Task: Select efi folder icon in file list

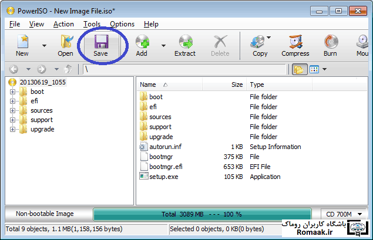Action: pyautogui.click(x=143, y=107)
